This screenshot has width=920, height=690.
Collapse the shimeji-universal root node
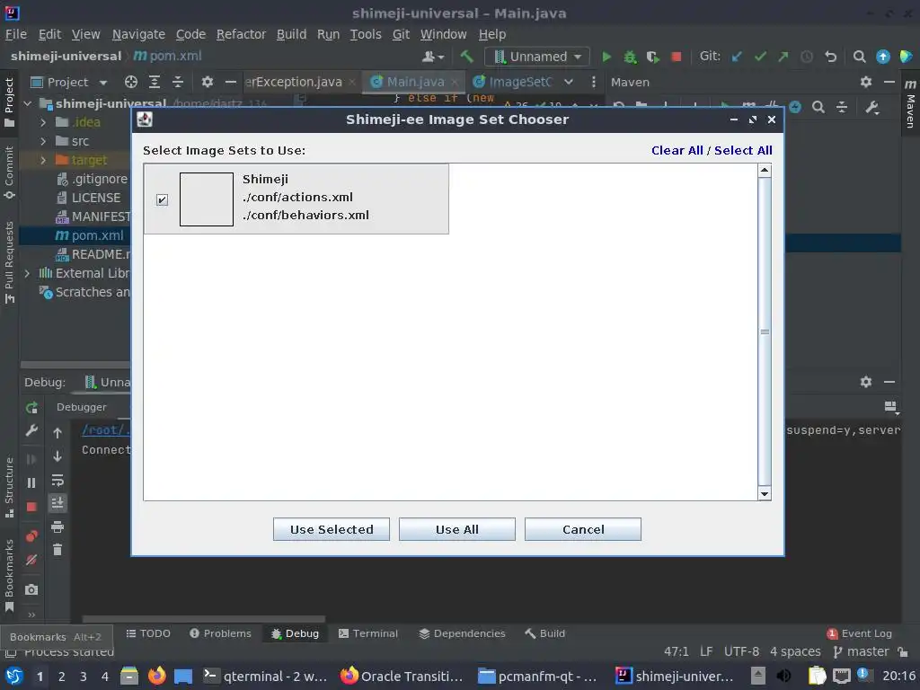point(28,104)
